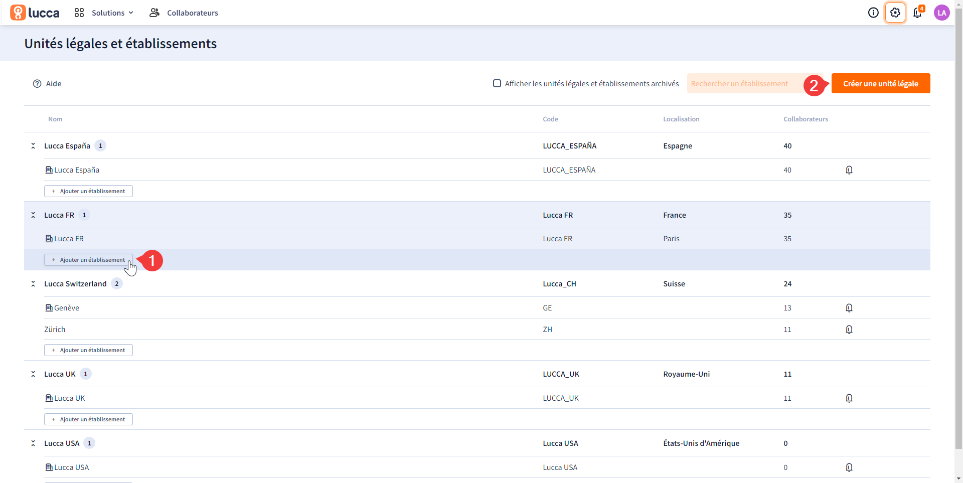Click the Nom column header
The height and width of the screenshot is (483, 963).
tap(55, 119)
